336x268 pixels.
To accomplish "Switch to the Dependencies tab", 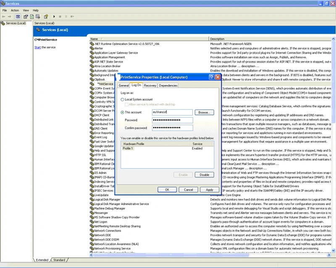I will (x=168, y=86).
